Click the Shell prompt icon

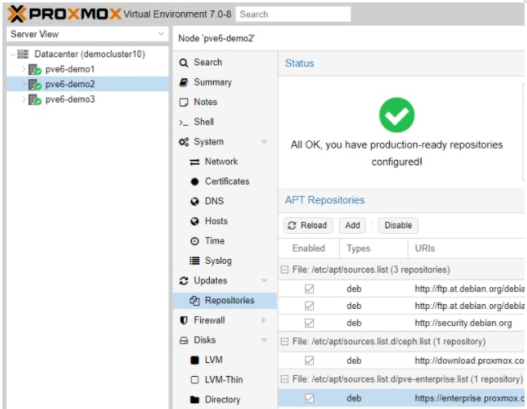point(183,123)
